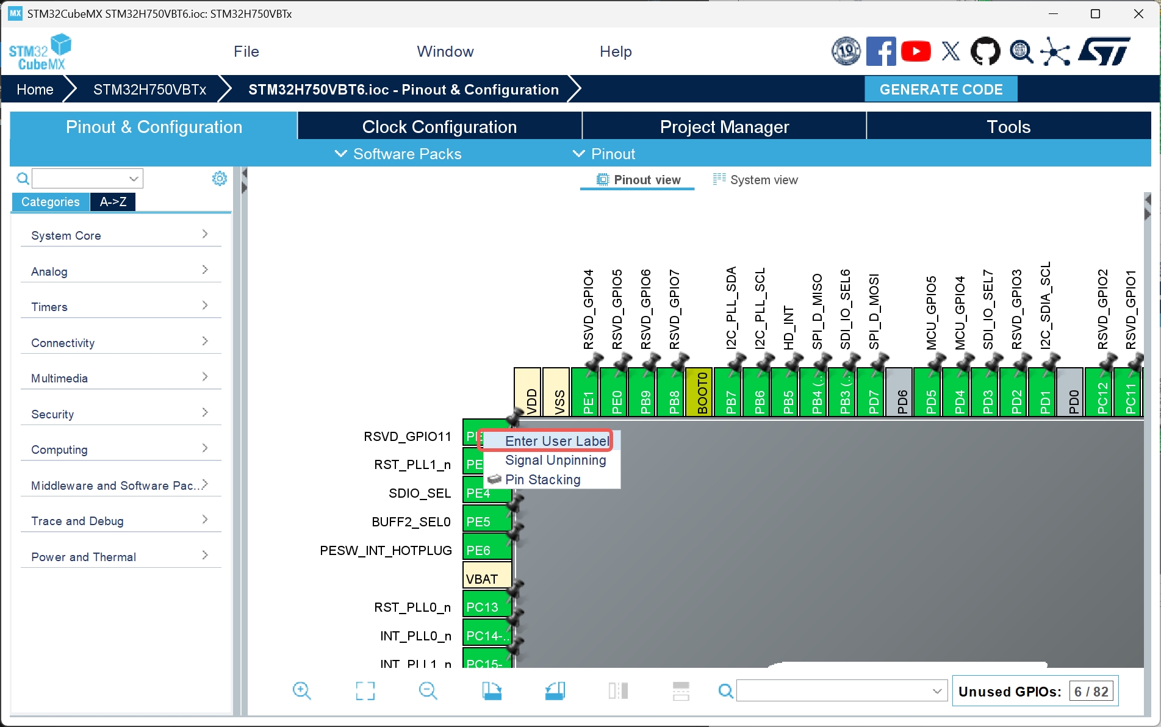1161x727 pixels.
Task: Expand Middleware and Software Packs category
Action: click(x=121, y=485)
